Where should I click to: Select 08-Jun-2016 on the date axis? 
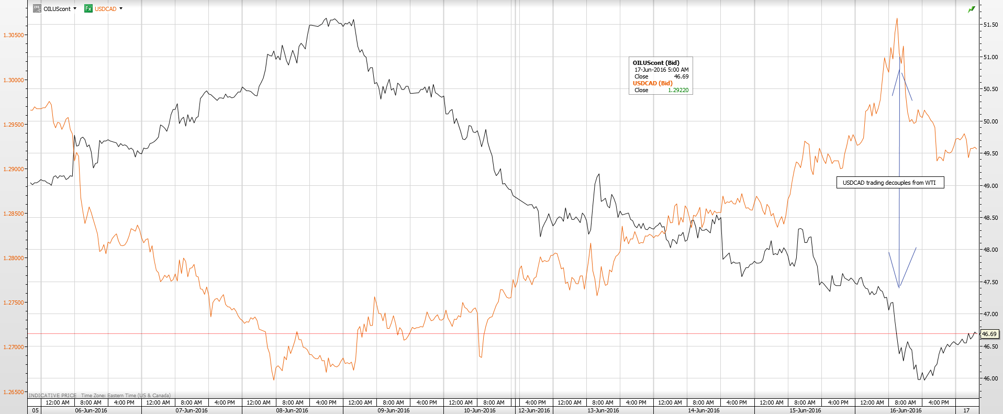292,410
